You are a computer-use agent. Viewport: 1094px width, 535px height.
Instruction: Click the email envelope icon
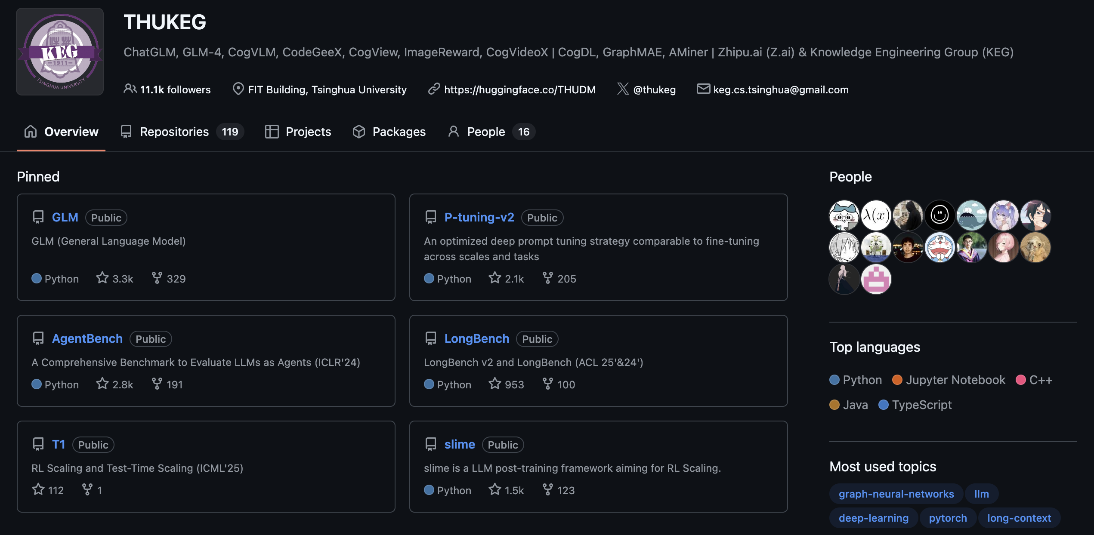(703, 89)
